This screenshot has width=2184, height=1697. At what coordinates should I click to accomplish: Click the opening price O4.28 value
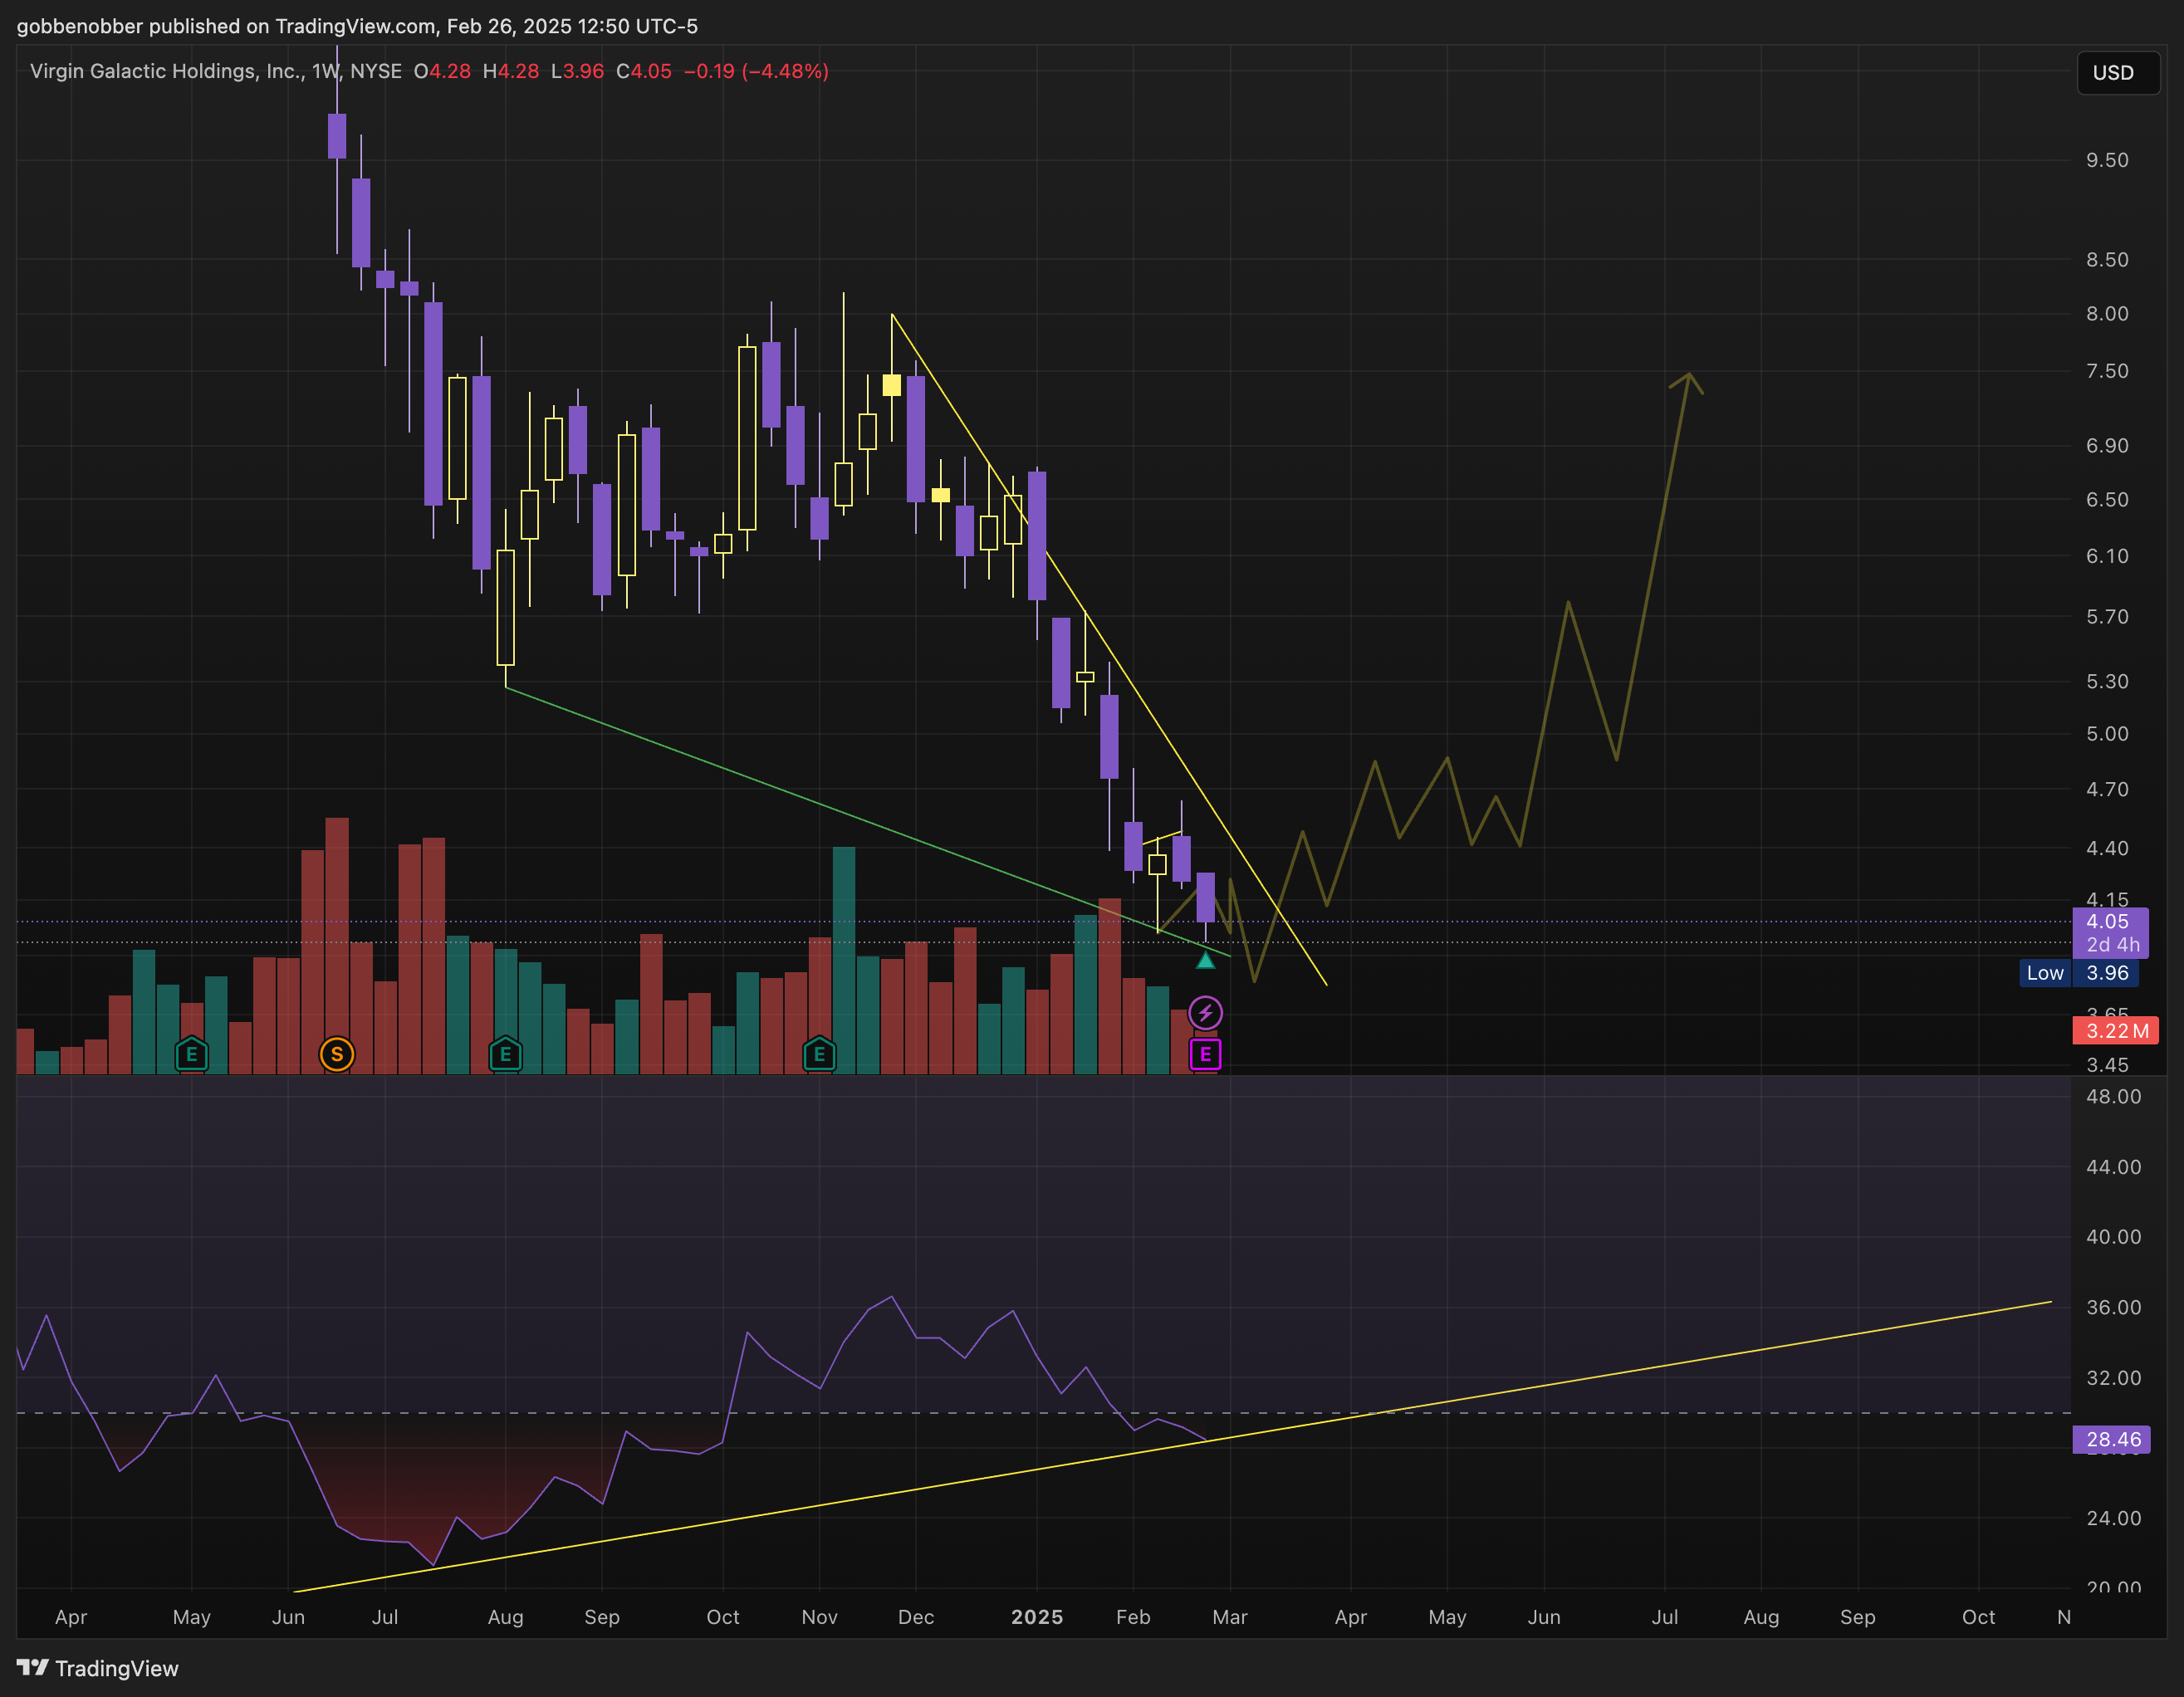442,71
